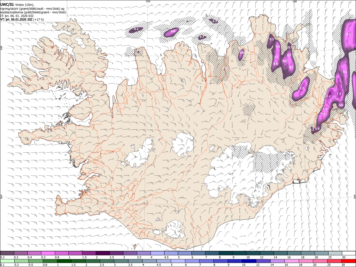This screenshot has width=356, height=267.
Task: Select bright red lower swatch starting at 30
Action: (348, 261)
